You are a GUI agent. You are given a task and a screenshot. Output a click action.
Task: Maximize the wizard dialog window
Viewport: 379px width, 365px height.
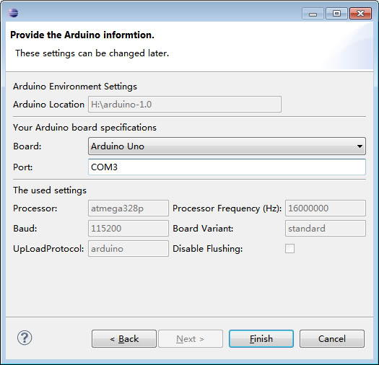coord(336,13)
